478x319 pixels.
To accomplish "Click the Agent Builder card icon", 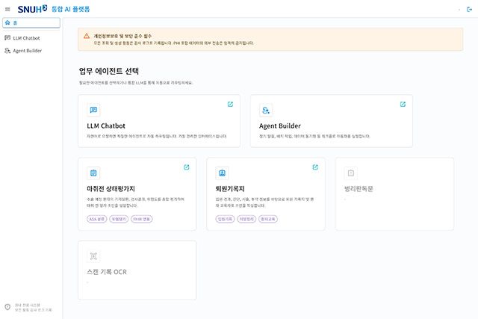I will point(266,110).
